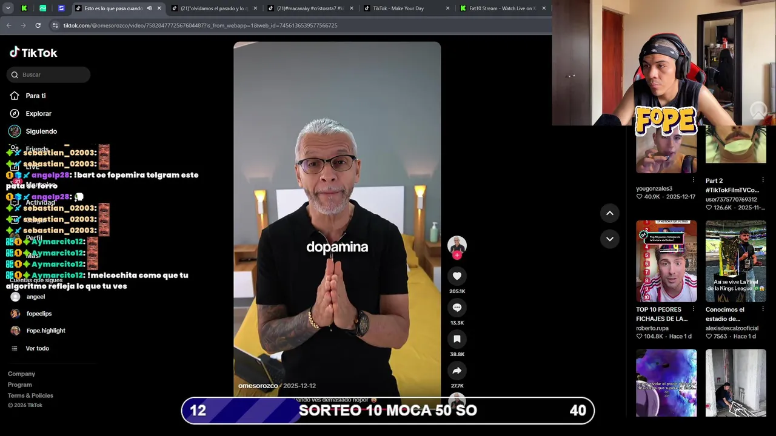Viewport: 776px width, 436px height.
Task: Open the Explorar page
Action: coord(38,113)
